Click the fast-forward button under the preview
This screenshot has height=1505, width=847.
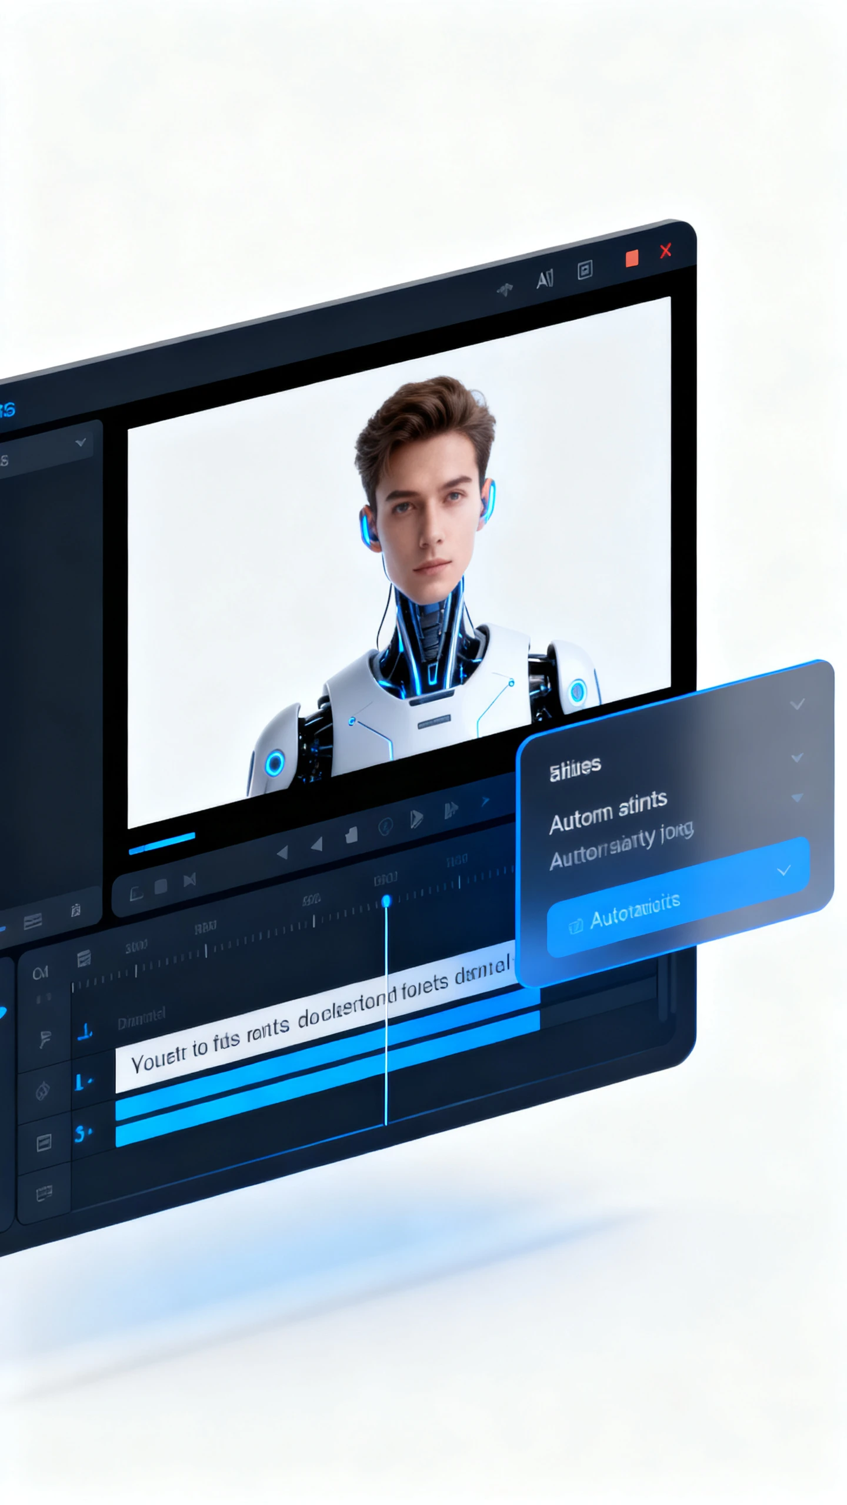click(451, 811)
